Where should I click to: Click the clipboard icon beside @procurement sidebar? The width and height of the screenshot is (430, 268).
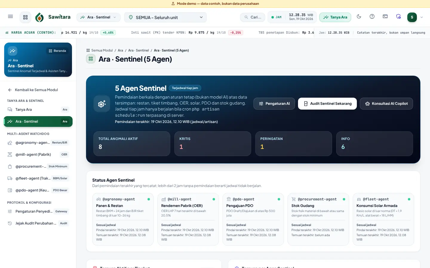click(10, 166)
